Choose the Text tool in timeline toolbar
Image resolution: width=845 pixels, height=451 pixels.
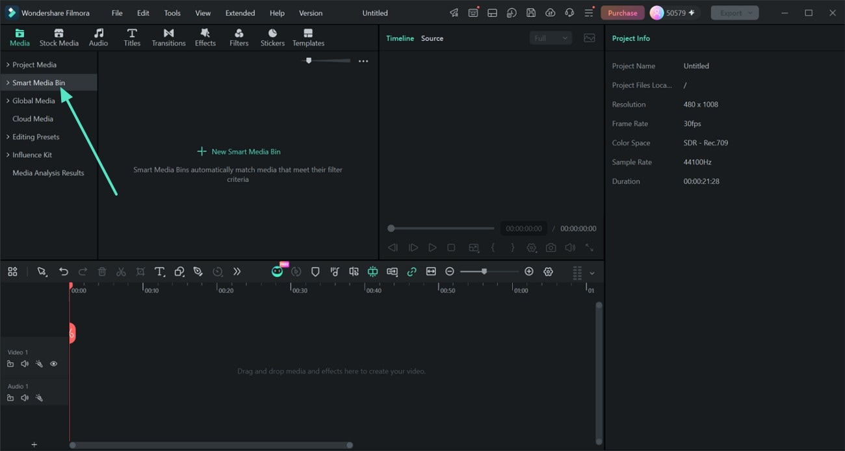(159, 272)
